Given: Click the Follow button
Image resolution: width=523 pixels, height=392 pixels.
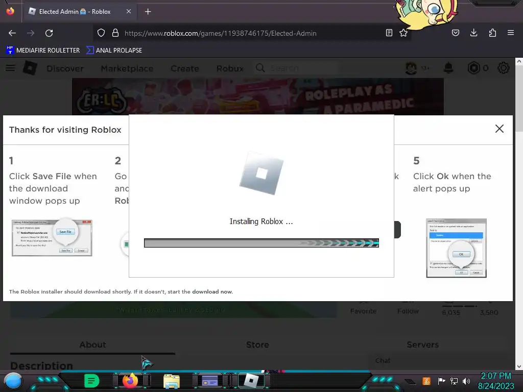Looking at the screenshot, I should pos(408,311).
